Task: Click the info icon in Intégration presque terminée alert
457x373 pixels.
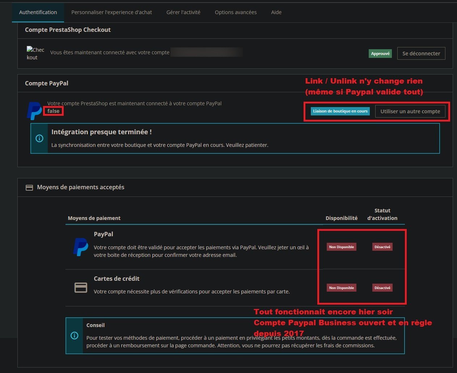Action: [39, 138]
